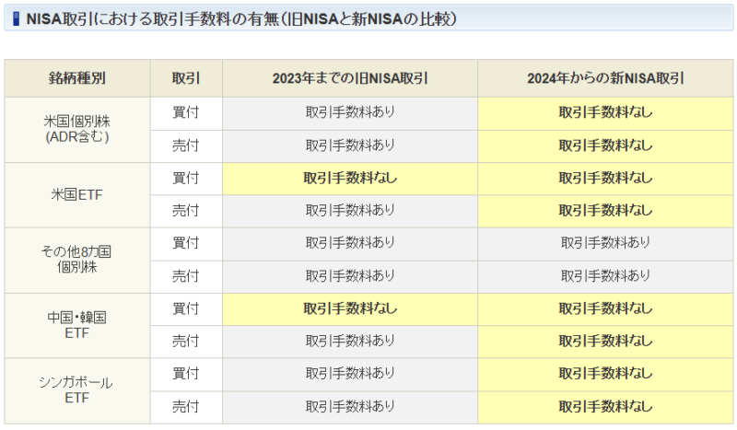This screenshot has height=430, width=737.
Task: Select 新NISA 取引手数料なし cell for 米国個別株 買付
Action: click(605, 112)
